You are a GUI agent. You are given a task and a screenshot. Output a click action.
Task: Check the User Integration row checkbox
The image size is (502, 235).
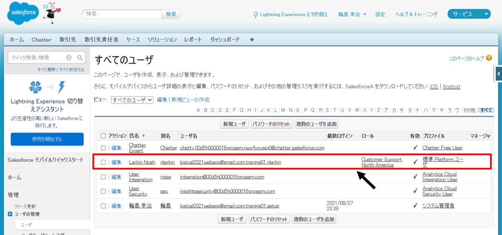pyautogui.click(x=103, y=177)
